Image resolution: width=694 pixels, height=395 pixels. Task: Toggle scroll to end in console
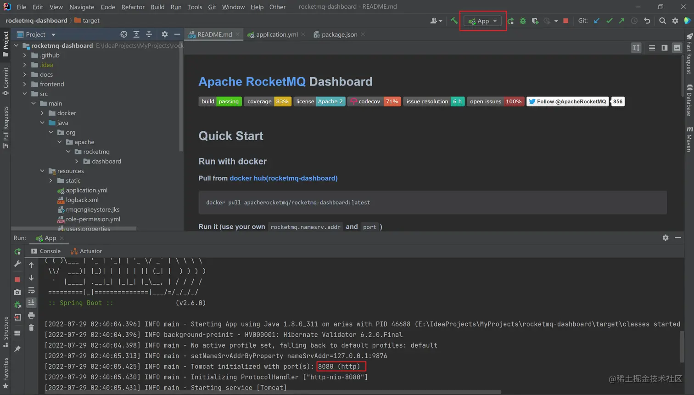(31, 302)
